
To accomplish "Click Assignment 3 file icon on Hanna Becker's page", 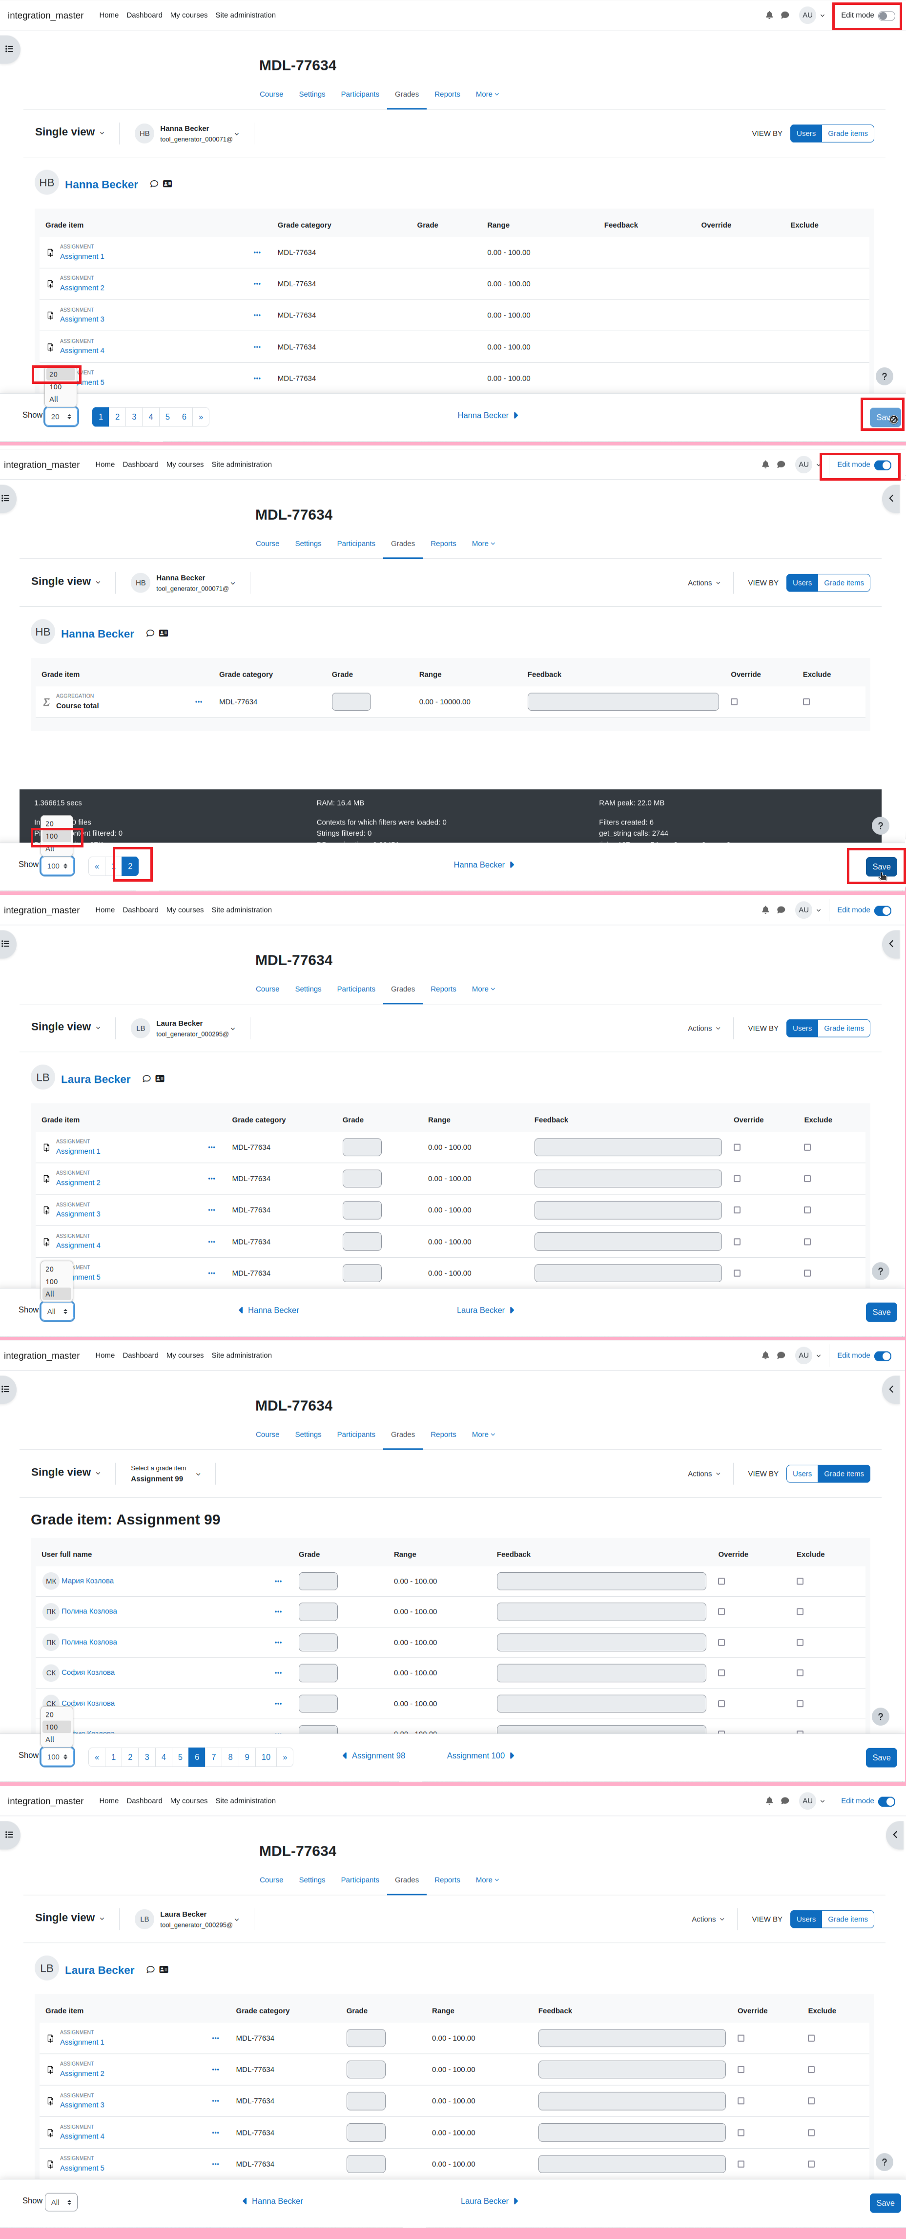I will pyautogui.click(x=49, y=316).
